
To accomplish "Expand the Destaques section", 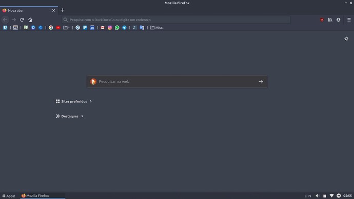I will click(70, 116).
